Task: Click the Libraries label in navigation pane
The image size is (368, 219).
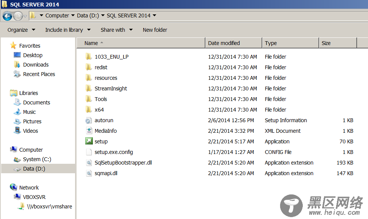Action: 29,93
